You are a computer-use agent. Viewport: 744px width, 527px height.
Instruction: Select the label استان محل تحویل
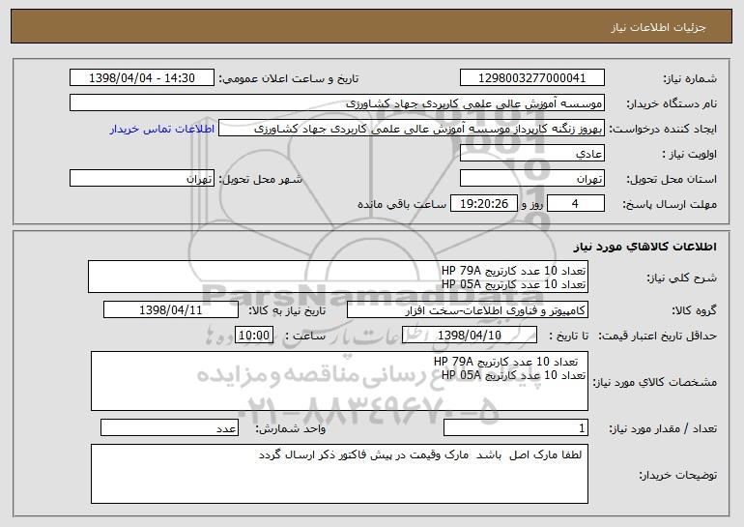[672, 180]
